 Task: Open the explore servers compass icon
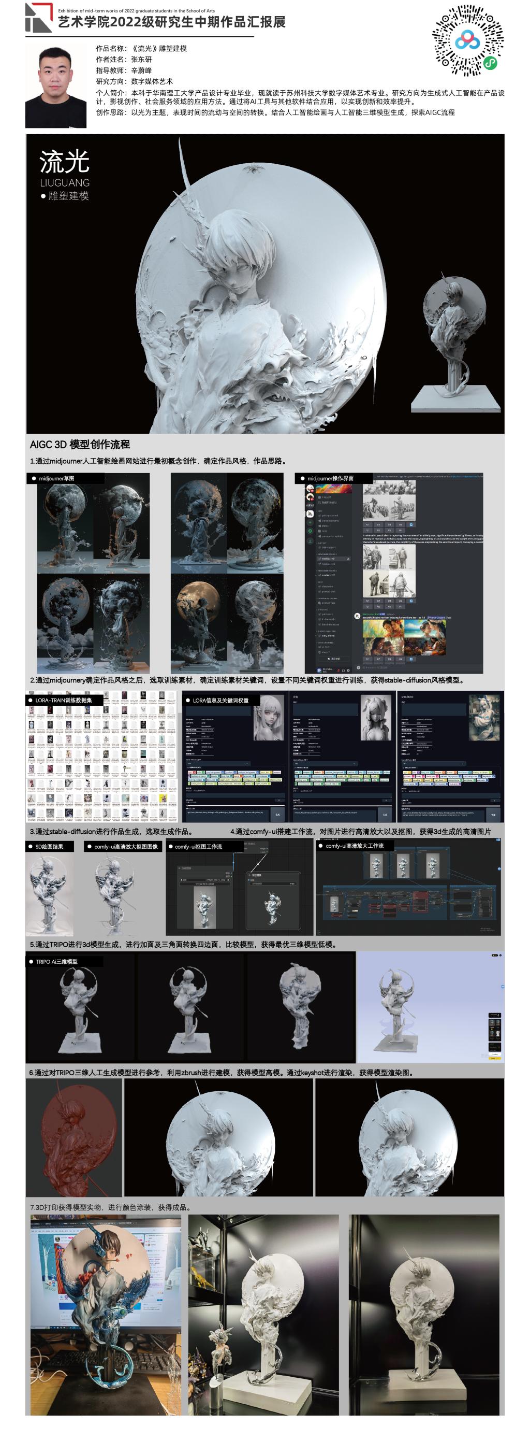click(310, 531)
